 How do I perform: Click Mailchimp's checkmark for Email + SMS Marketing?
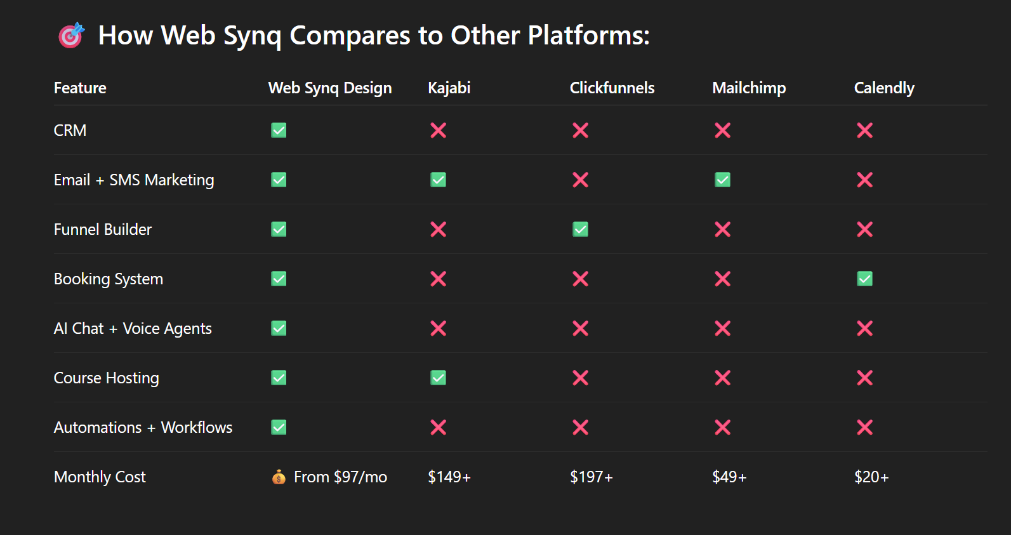pos(723,180)
